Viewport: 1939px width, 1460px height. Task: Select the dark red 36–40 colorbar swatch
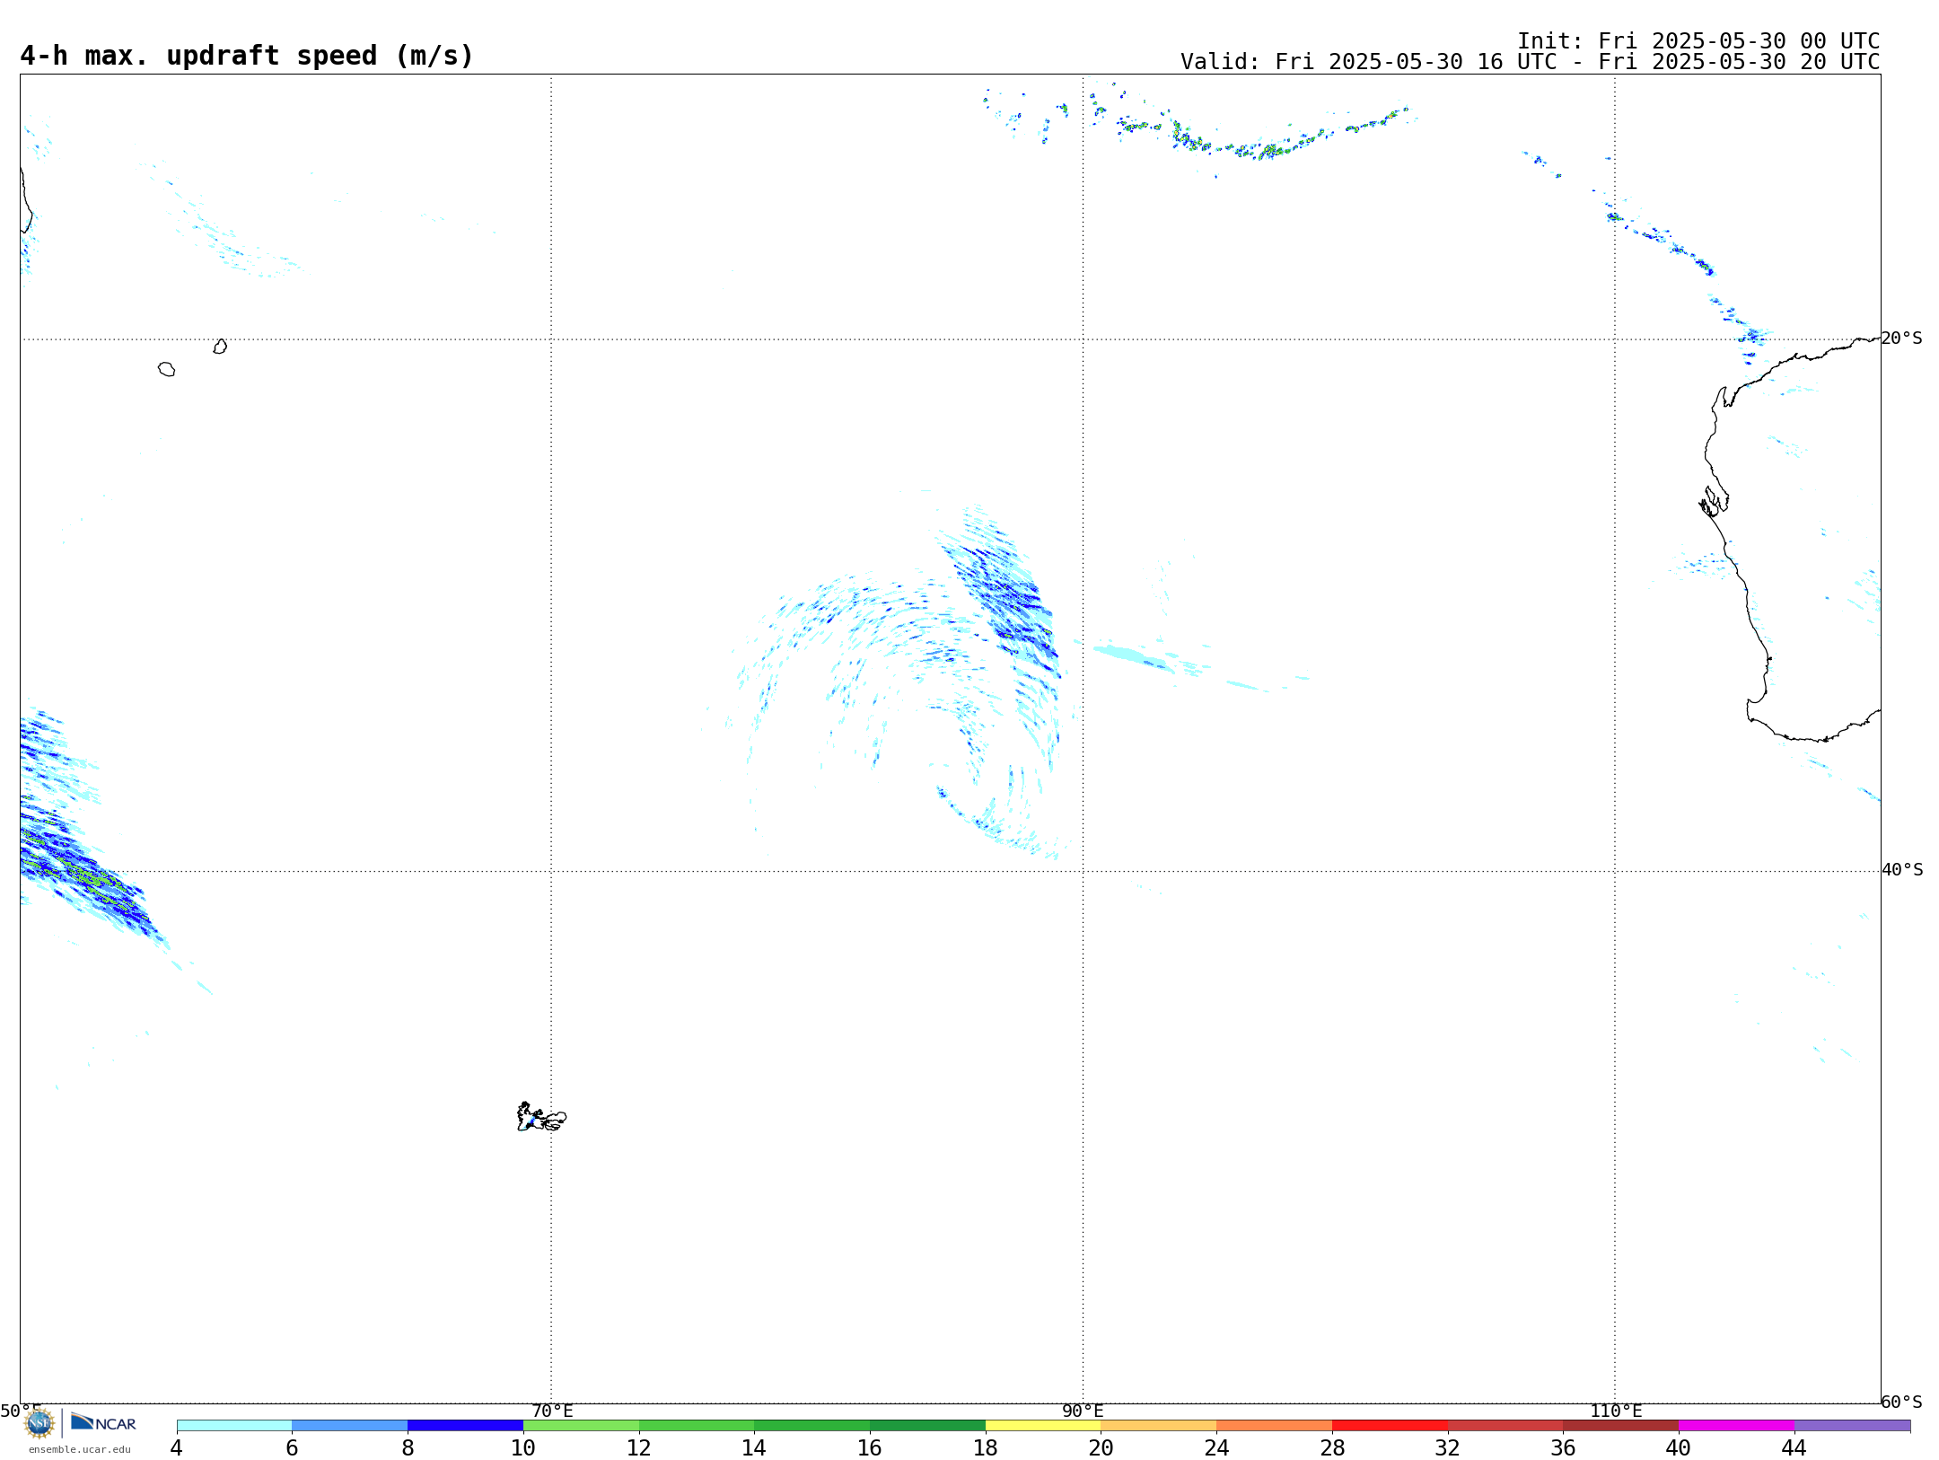point(1621,1425)
